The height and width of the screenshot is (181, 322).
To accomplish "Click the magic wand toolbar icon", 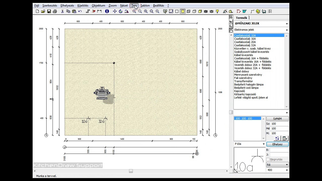I will 225,11.
